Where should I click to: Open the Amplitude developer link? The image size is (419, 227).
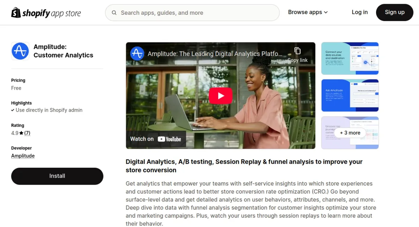tap(23, 156)
